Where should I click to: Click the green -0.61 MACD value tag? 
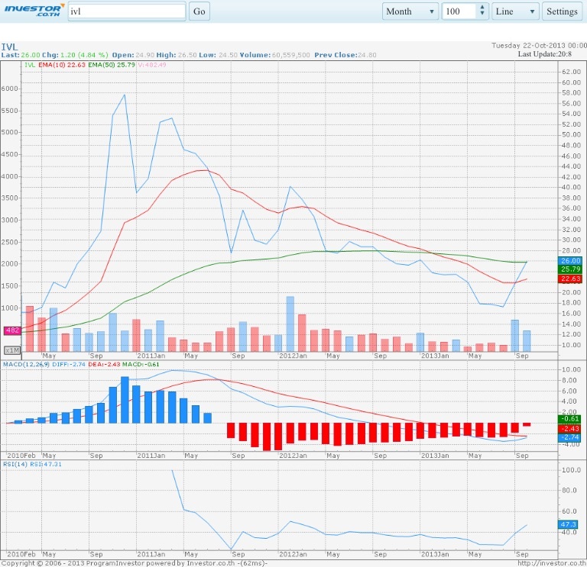pyautogui.click(x=571, y=419)
